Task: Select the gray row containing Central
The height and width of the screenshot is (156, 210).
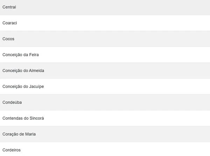Action: click(x=105, y=7)
